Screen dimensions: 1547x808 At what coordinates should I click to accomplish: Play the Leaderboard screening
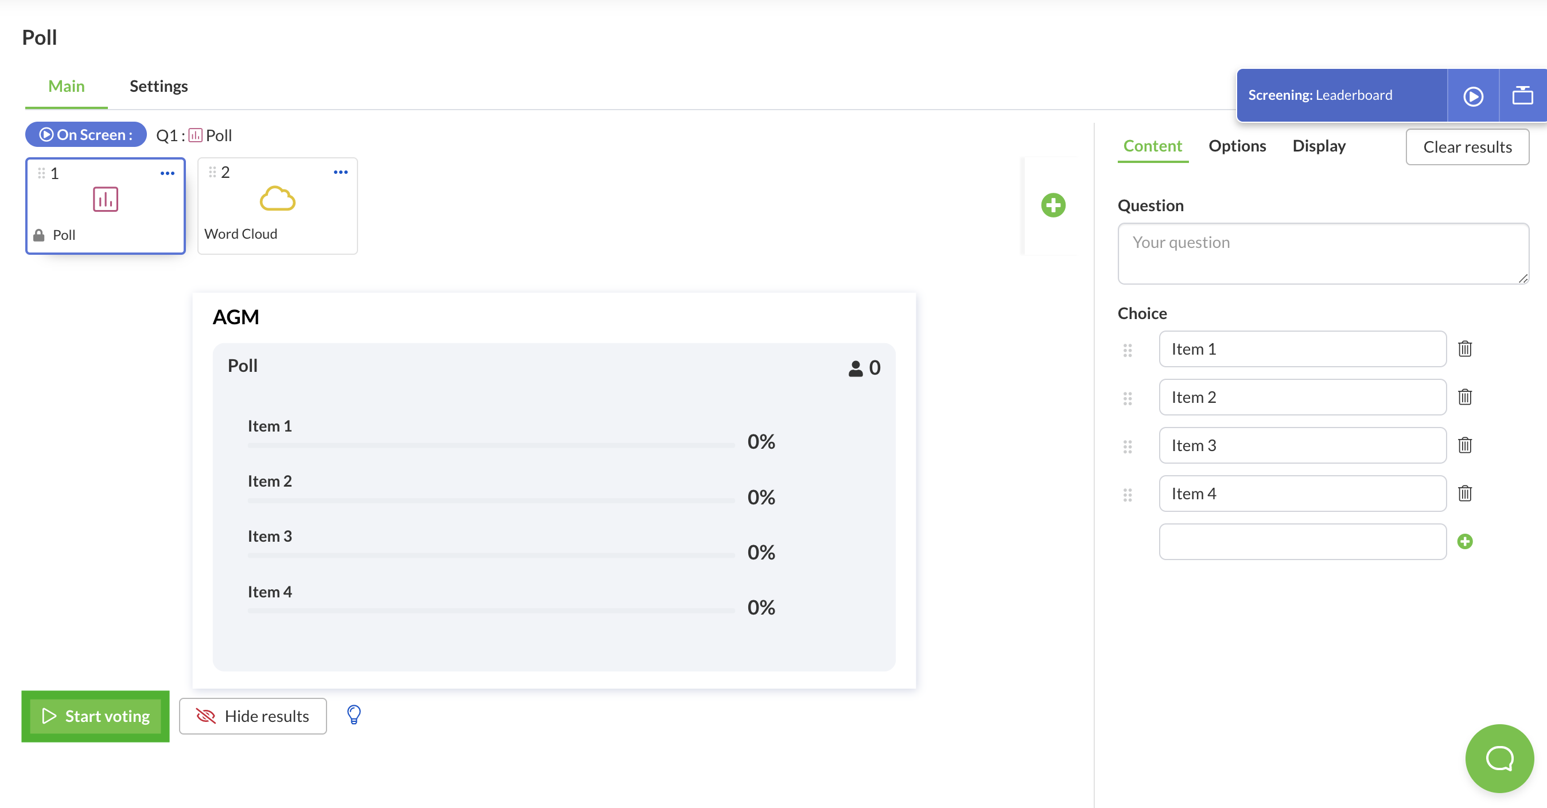(1472, 96)
